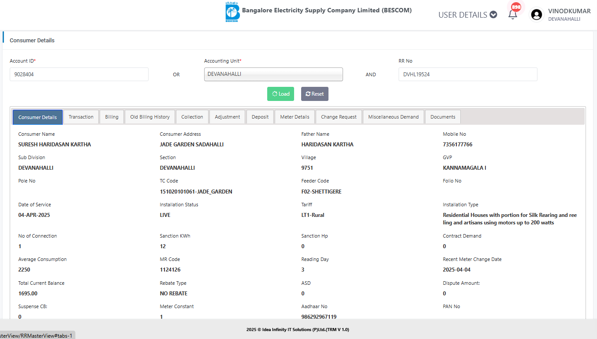
Task: Click the Load button
Action: tap(280, 94)
